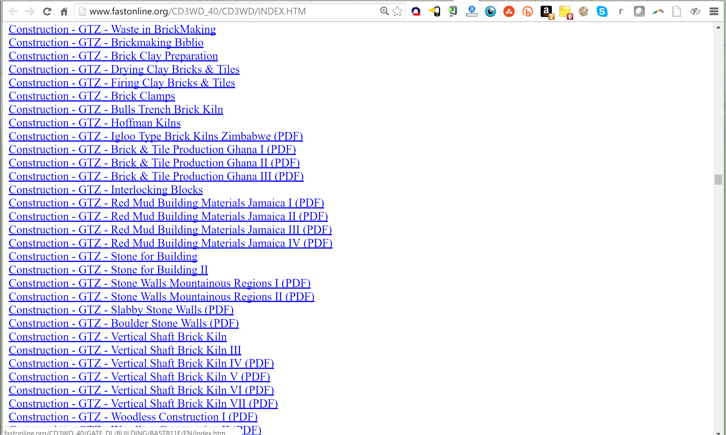Open the Brick Clay Preparation link
This screenshot has height=435, width=726.
(113, 56)
